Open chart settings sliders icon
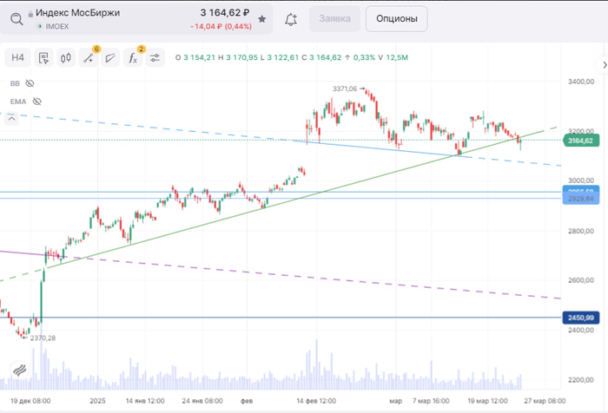 (155, 58)
